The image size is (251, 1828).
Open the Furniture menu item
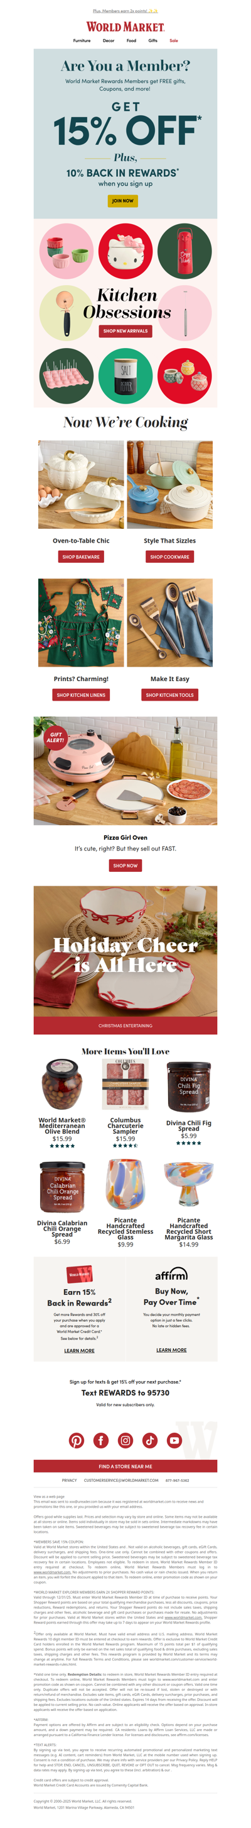pyautogui.click(x=82, y=40)
